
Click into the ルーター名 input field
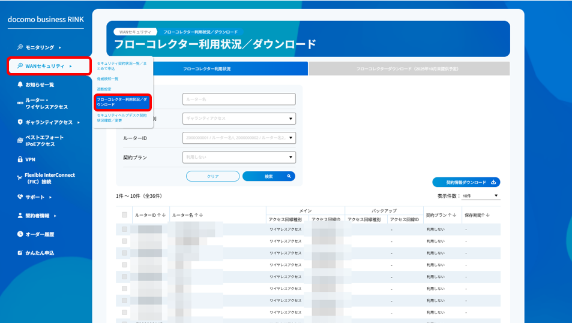click(239, 99)
